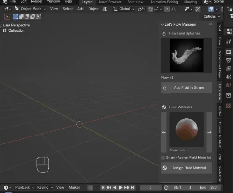
Task: Show the next fluid material with right arrow
Action: (209, 132)
